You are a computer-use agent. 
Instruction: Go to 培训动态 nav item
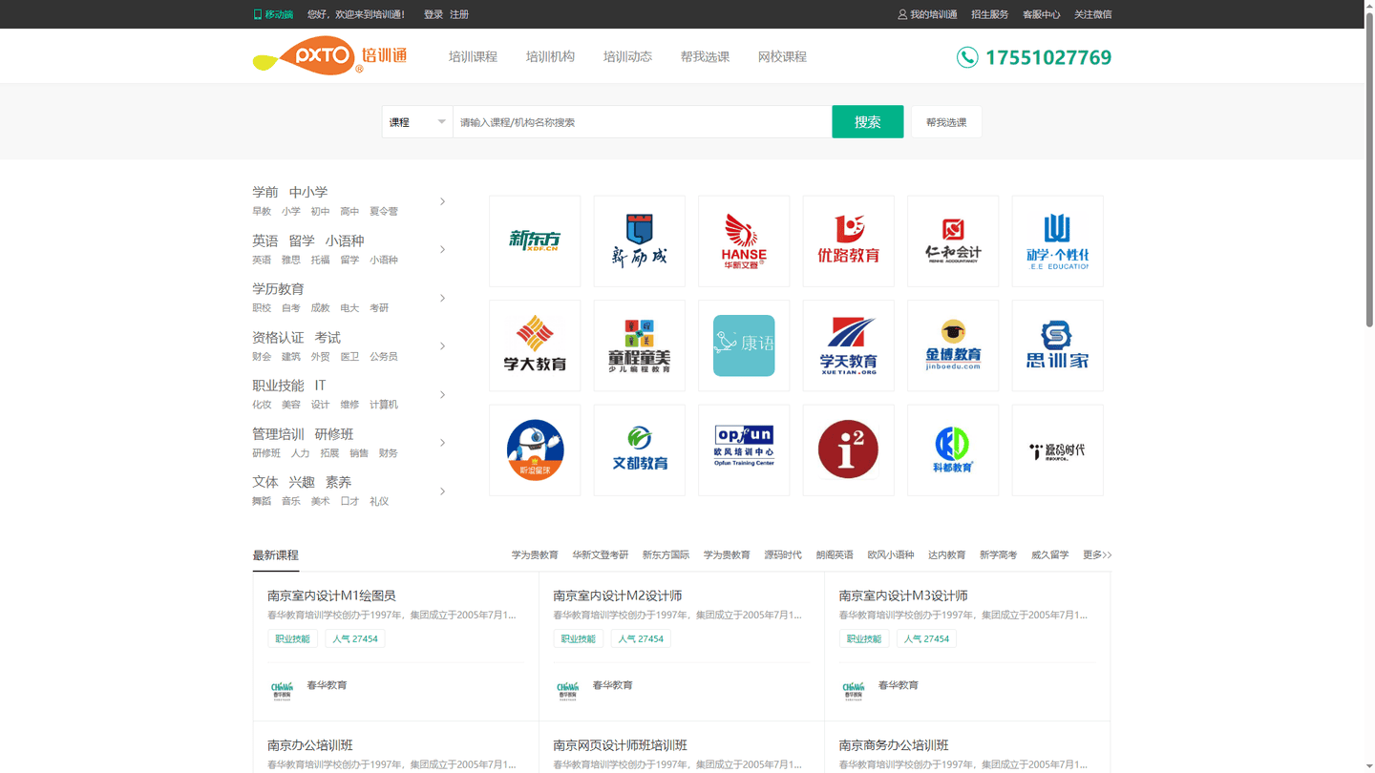click(627, 56)
